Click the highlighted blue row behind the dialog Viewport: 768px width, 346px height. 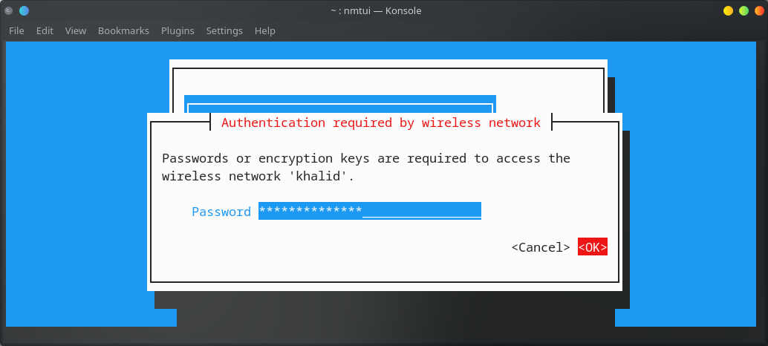[339, 103]
